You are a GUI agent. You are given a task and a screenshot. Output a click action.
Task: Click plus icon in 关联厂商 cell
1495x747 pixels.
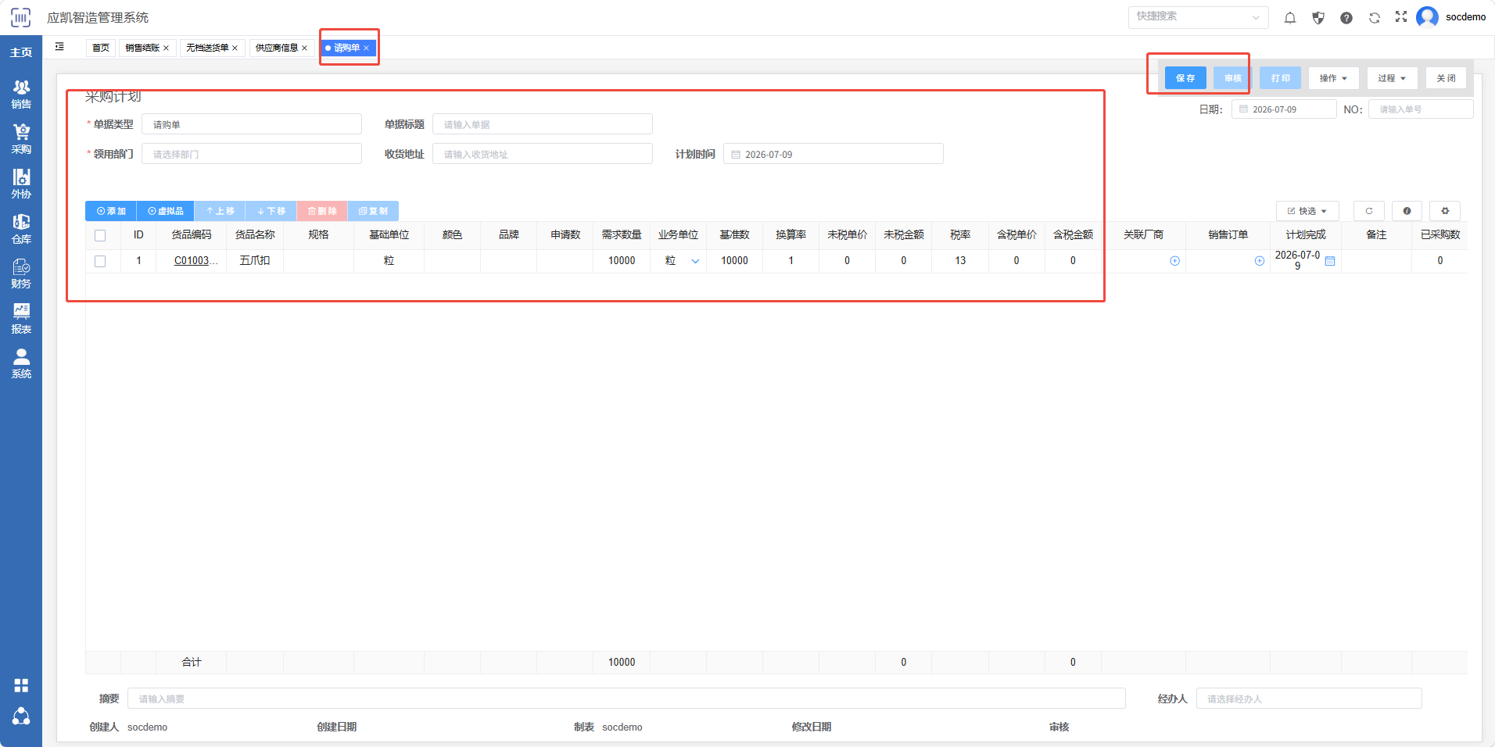(x=1174, y=261)
